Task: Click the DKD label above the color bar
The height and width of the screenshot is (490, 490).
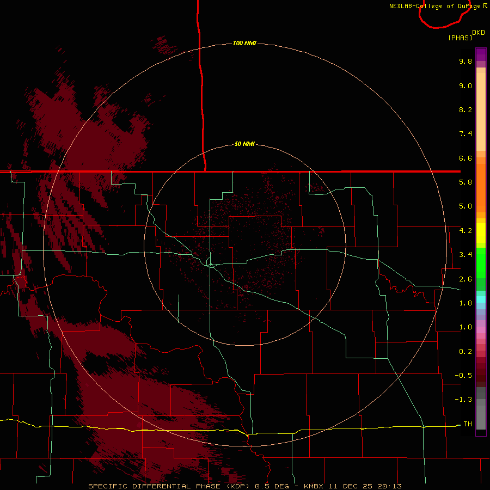Action: (479, 33)
